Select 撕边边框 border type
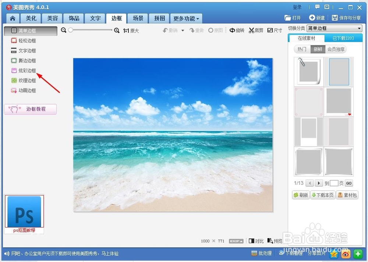 pyautogui.click(x=24, y=61)
